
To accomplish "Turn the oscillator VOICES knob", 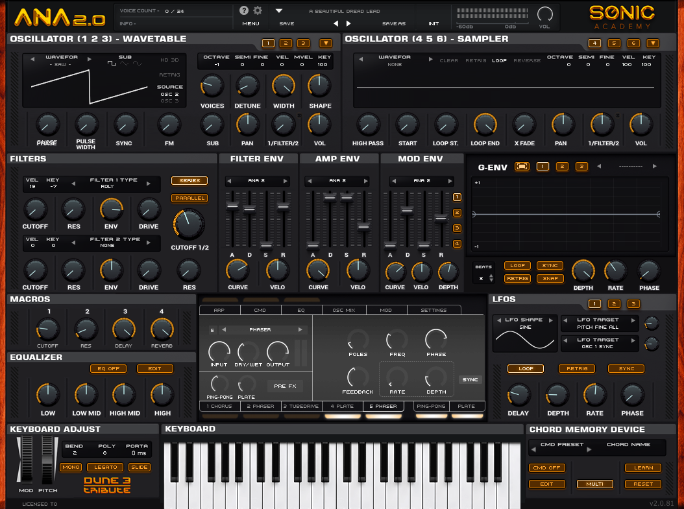I will (212, 86).
